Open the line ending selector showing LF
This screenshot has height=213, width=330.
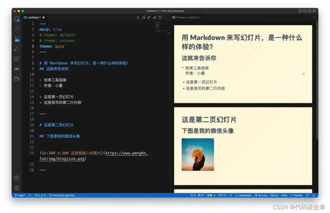tap(231, 195)
